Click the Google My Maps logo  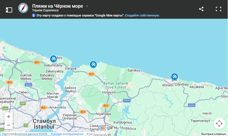113,128
